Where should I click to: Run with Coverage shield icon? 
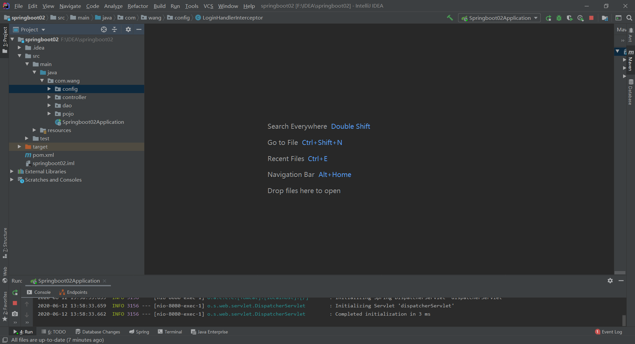(x=570, y=18)
